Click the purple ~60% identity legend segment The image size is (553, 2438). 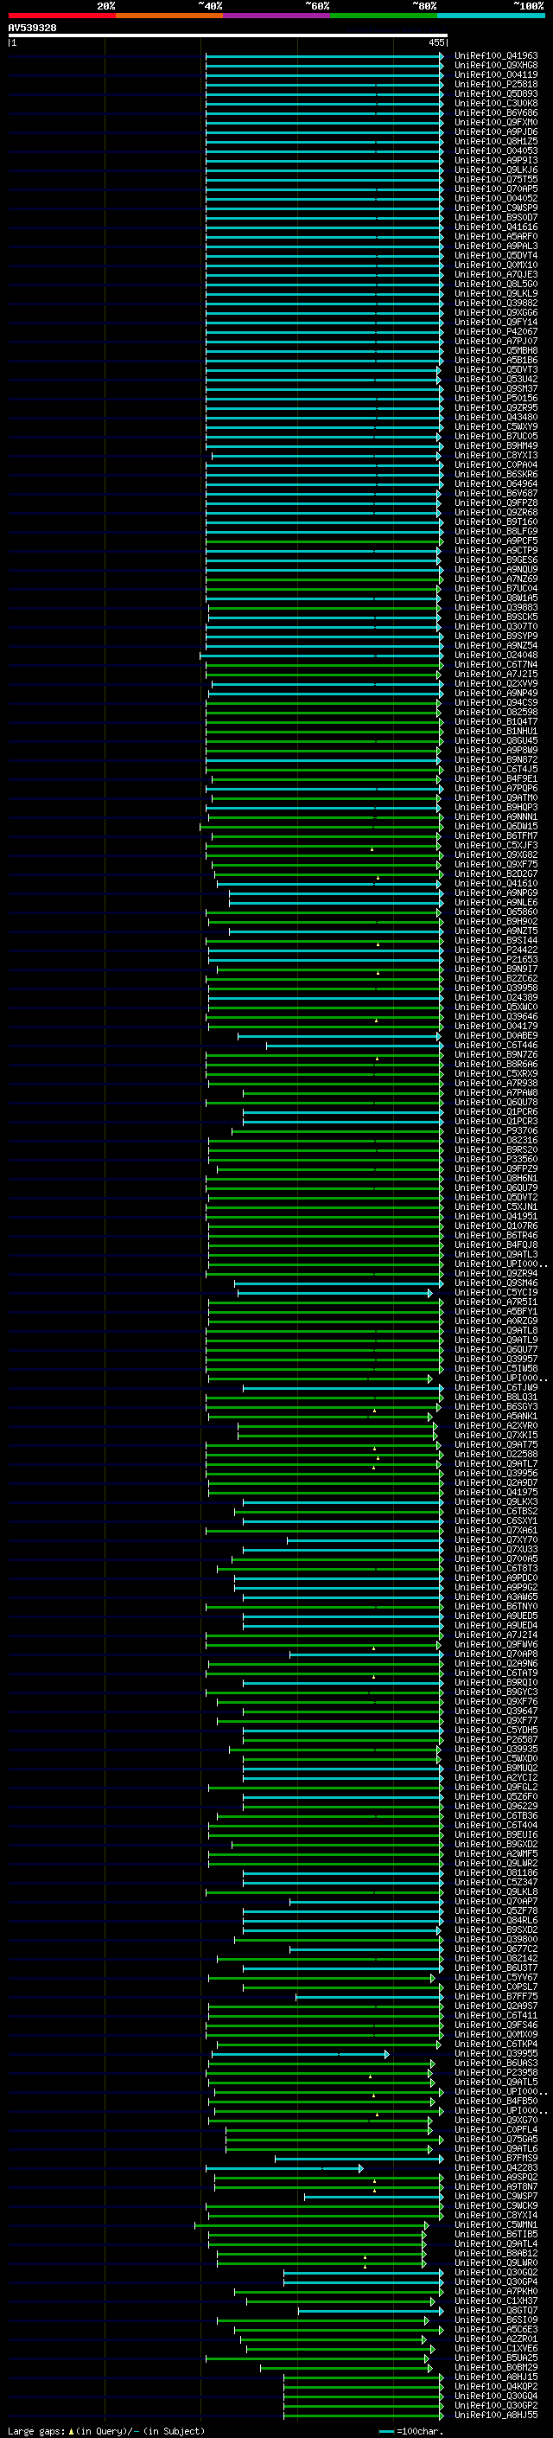pos(277,16)
